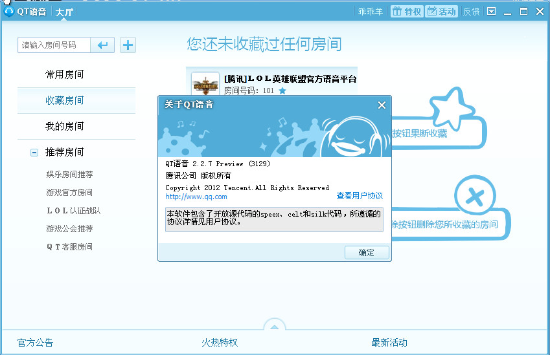Collapse the 推荐房间 section
550x355 pixels.
click(x=34, y=153)
